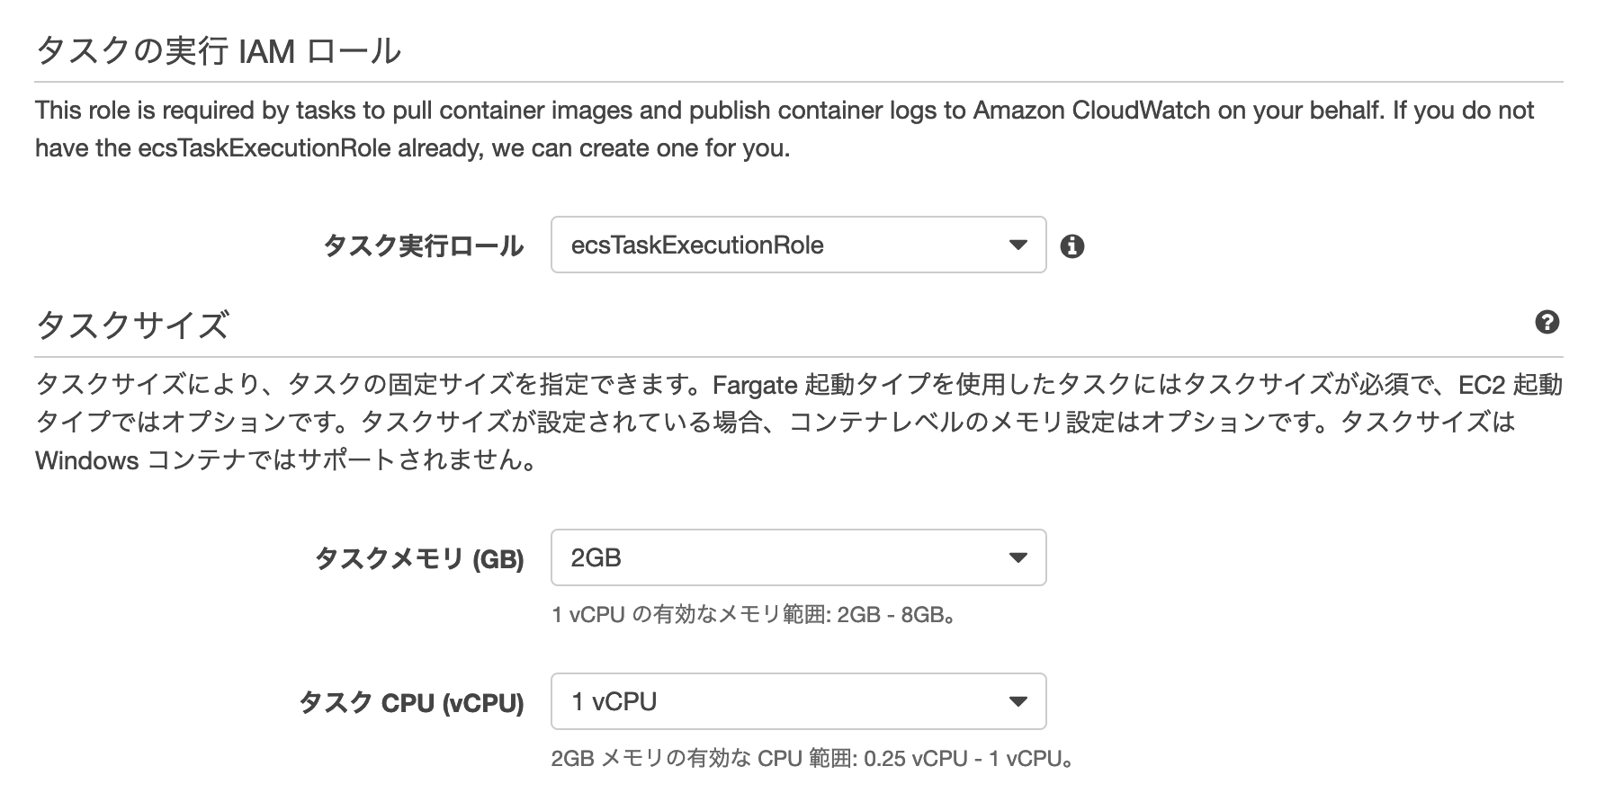The width and height of the screenshot is (1623, 793).
Task: Click the タスクの実行 IAM ロール section heading
Action: pos(218,51)
